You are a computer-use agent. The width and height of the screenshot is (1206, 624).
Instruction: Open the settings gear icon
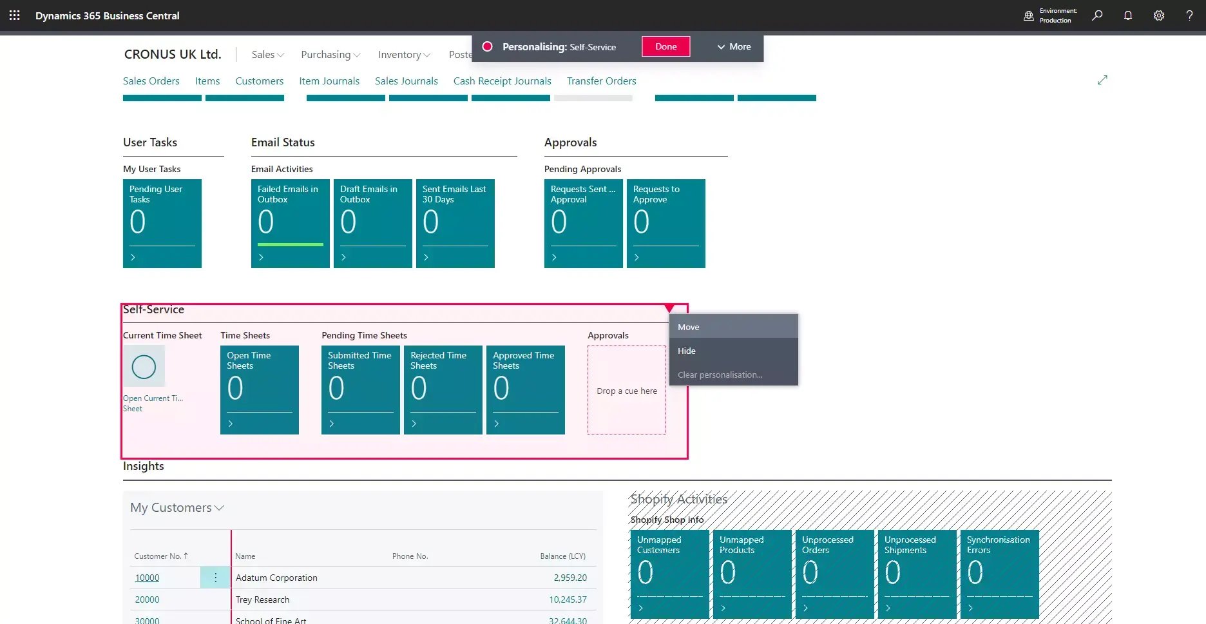coord(1159,15)
